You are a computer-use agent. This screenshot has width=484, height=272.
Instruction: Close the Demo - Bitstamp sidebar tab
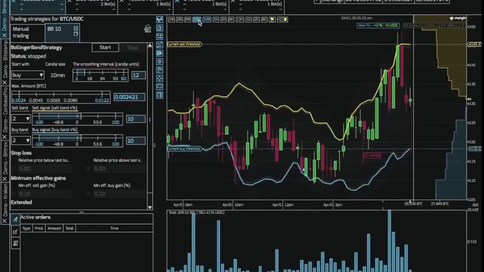[x=5, y=82]
